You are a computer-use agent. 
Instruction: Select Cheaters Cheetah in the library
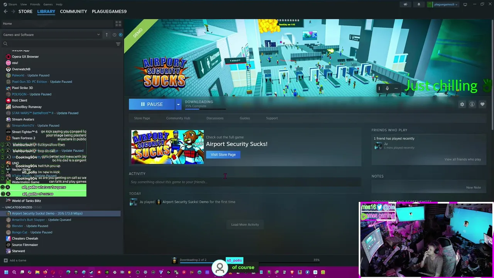tap(25, 238)
